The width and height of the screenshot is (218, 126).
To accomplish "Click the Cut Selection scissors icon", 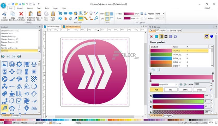I will [4, 14].
